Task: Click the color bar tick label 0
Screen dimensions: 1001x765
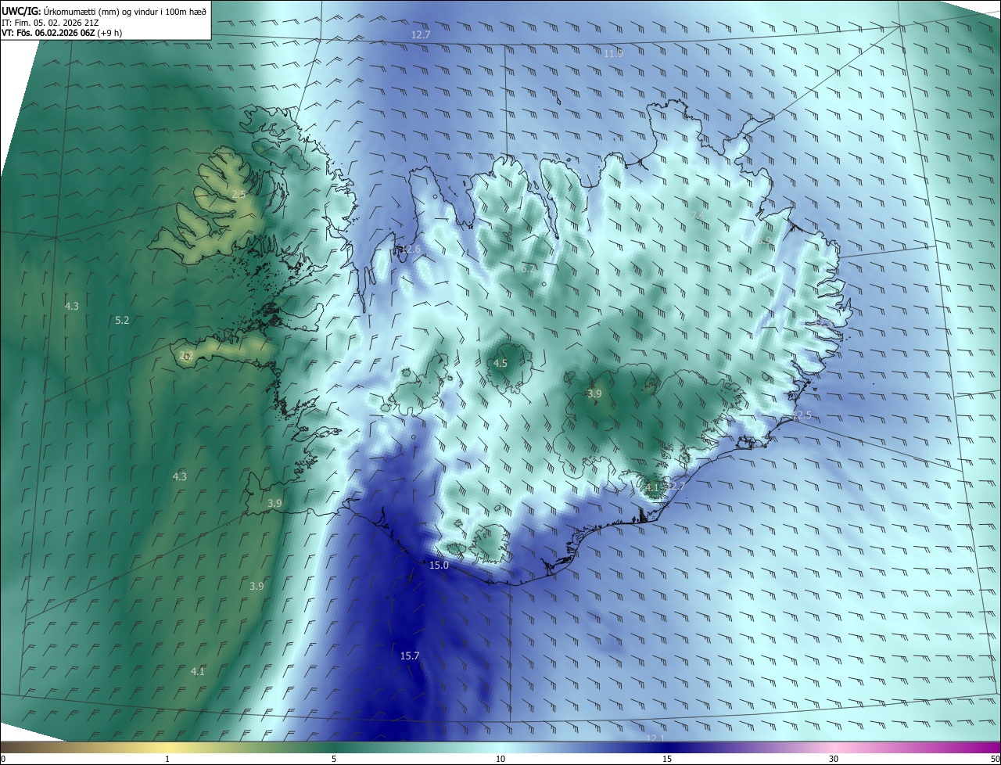Action: click(3, 759)
